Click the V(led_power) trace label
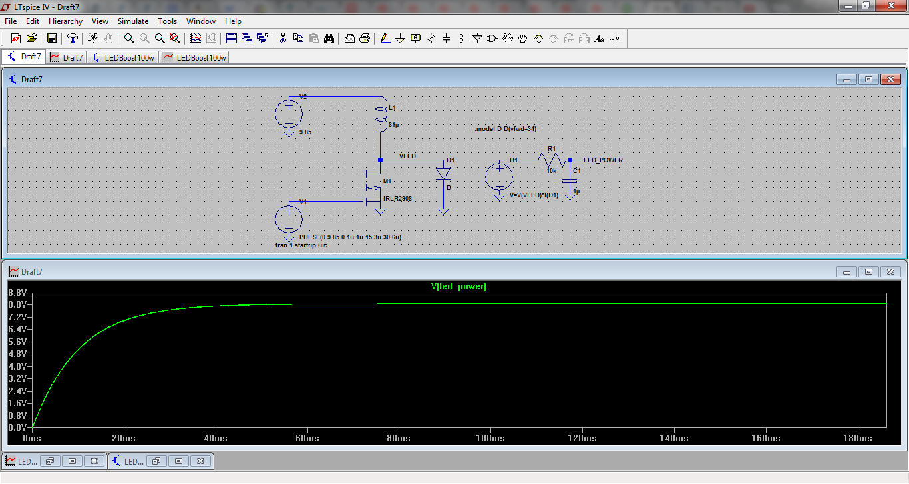 458,287
